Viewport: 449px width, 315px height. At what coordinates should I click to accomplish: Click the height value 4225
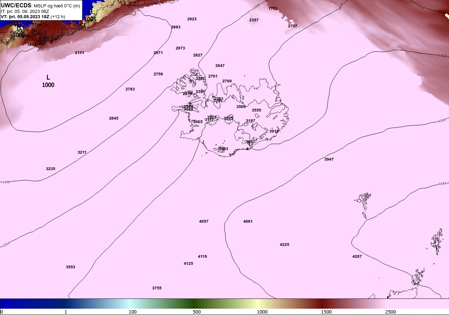284,244
